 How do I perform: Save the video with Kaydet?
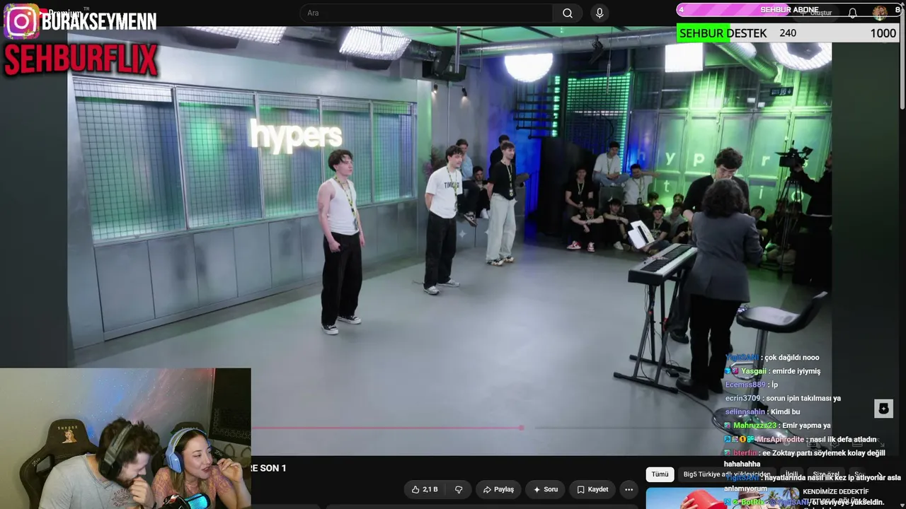pyautogui.click(x=592, y=489)
